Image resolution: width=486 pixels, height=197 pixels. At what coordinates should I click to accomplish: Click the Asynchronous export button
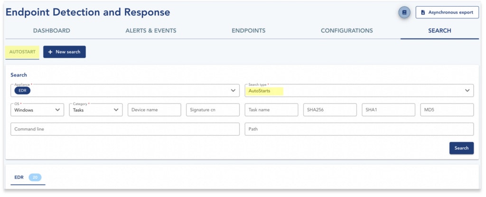click(x=447, y=12)
